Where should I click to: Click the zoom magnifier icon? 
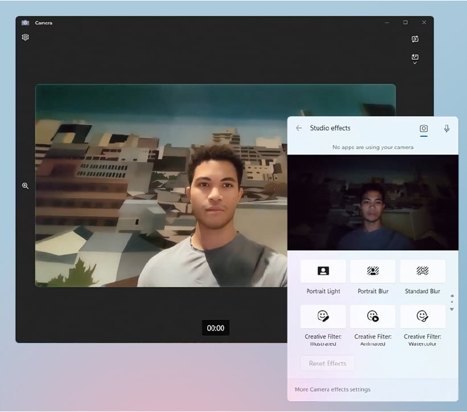[25, 186]
